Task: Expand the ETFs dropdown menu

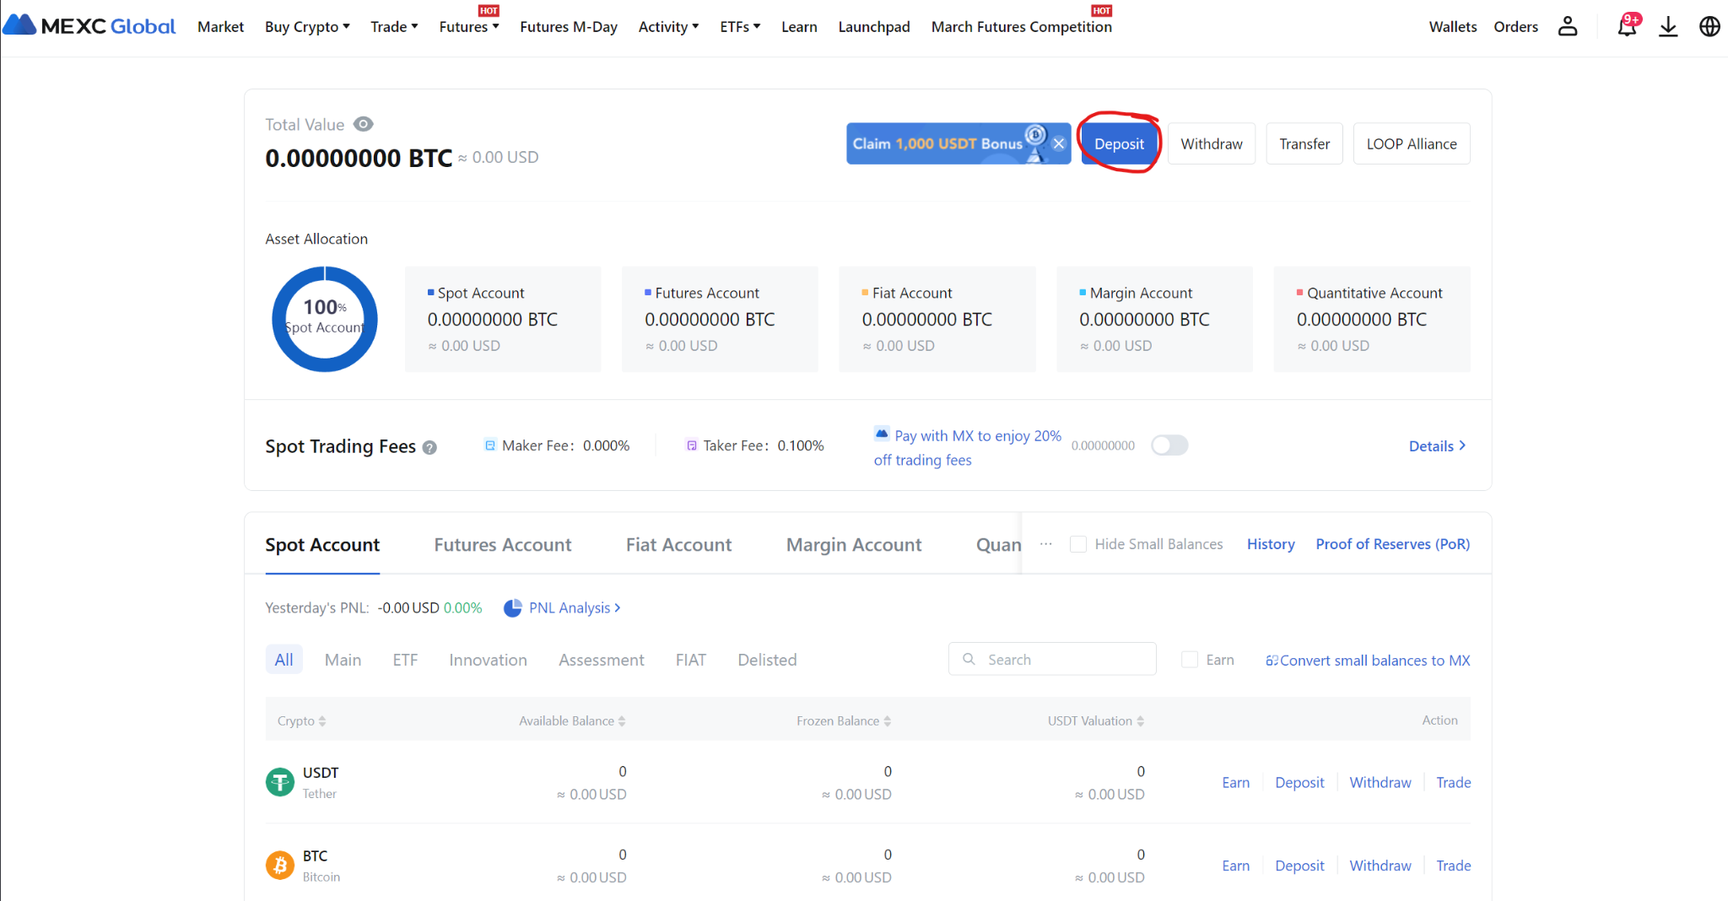Action: (x=740, y=27)
